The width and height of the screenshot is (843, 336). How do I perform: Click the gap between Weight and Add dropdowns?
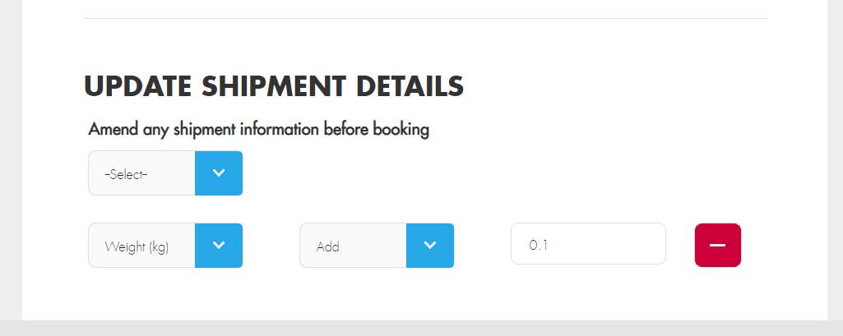coord(271,246)
